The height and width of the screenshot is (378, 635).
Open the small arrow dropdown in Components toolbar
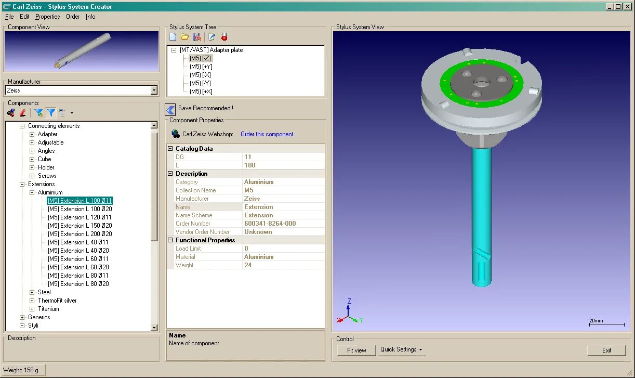[x=72, y=113]
